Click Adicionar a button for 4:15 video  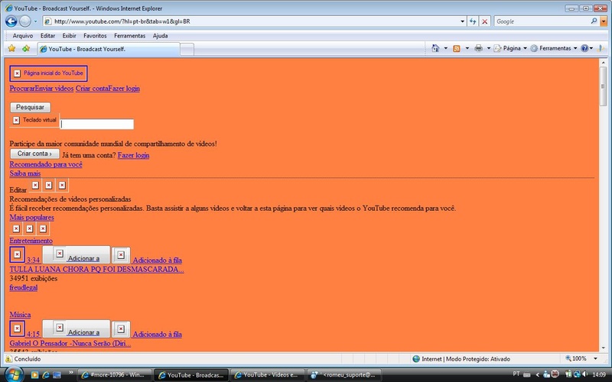76,329
